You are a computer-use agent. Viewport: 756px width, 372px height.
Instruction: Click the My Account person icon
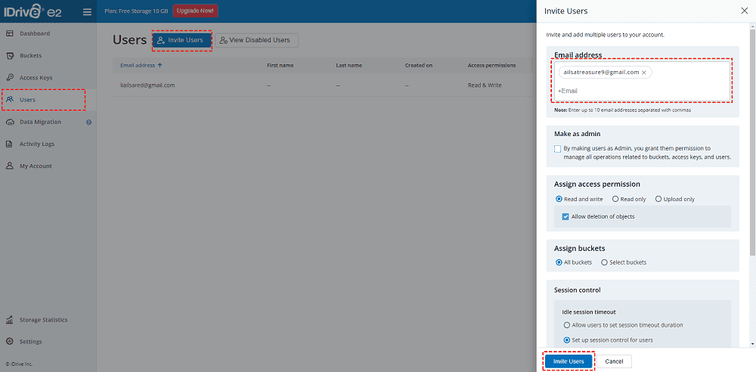[x=10, y=166]
